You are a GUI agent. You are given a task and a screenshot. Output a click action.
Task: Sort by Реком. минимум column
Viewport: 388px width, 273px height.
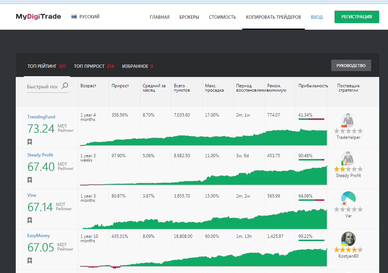coord(277,88)
